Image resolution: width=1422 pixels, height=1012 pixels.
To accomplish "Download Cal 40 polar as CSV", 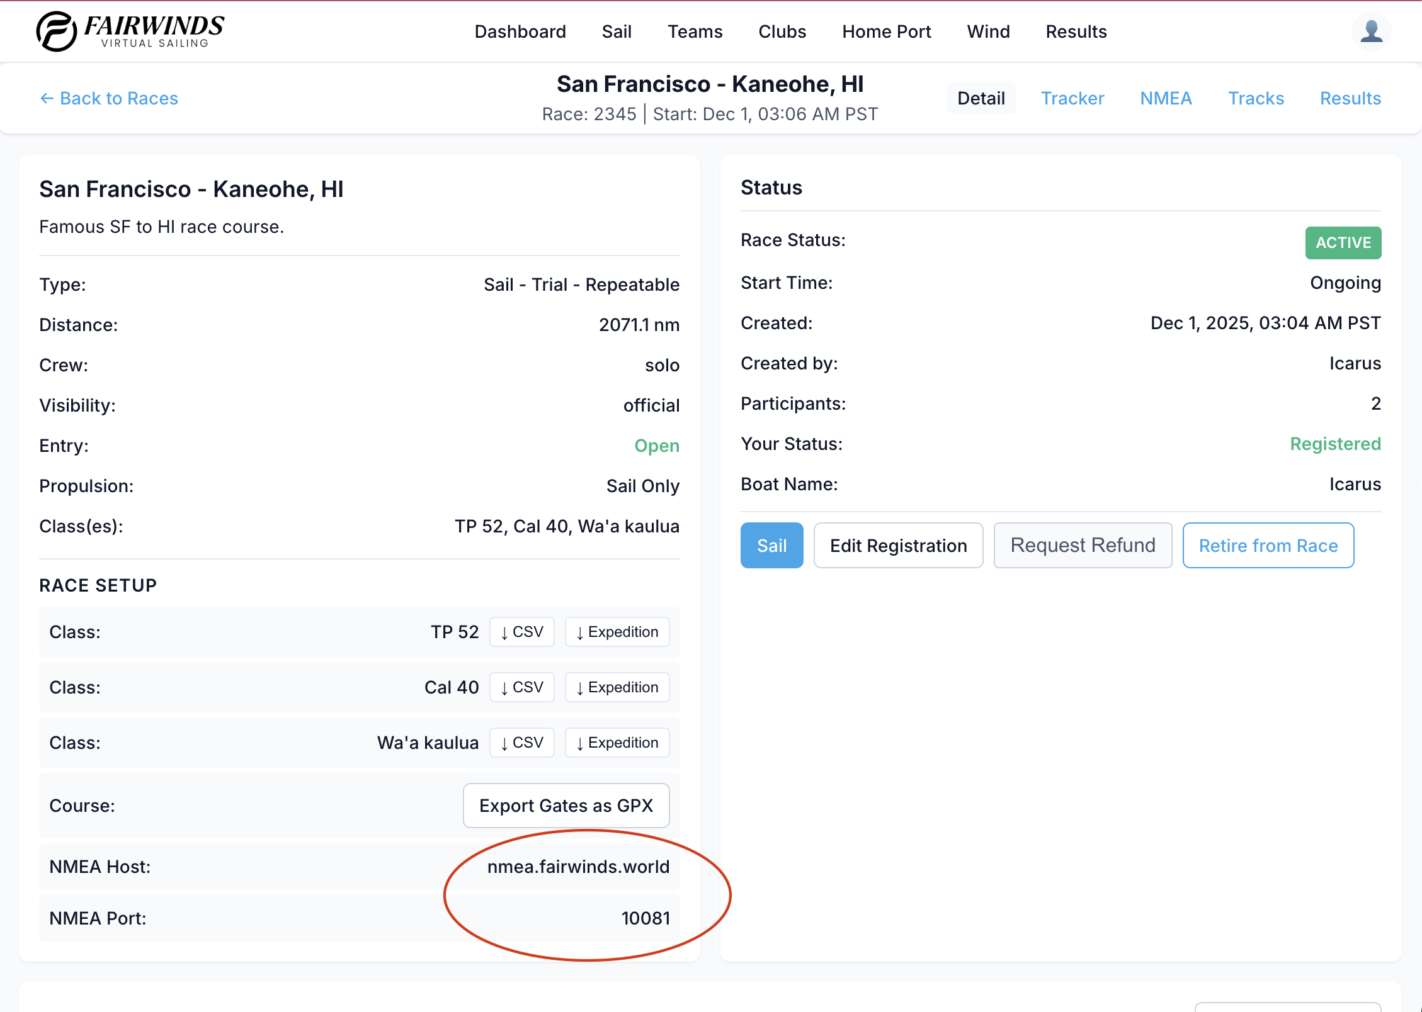I will 521,687.
